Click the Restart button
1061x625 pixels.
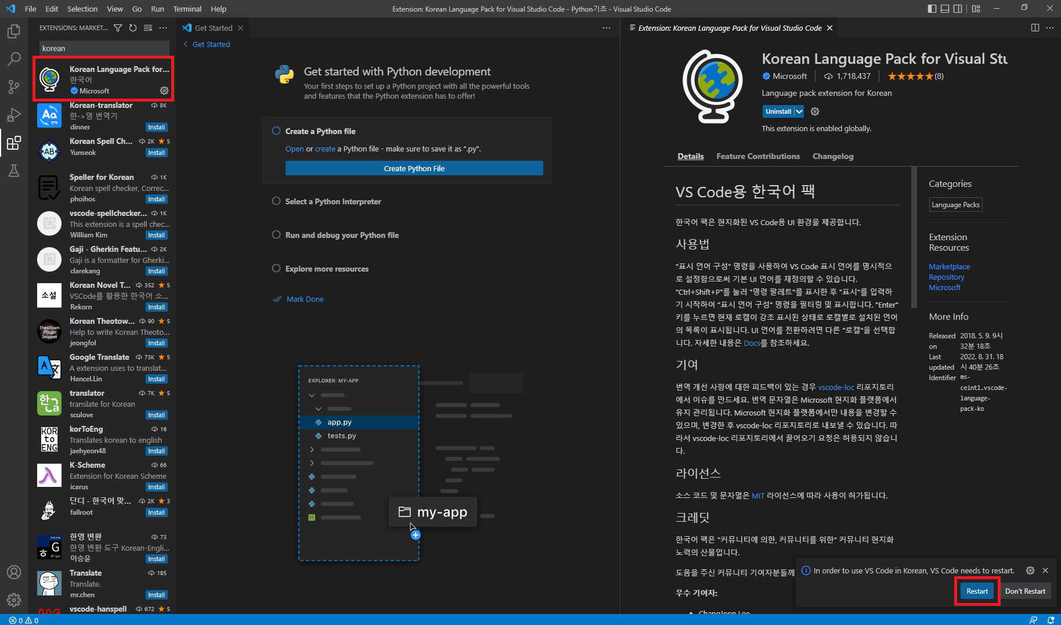[977, 591]
